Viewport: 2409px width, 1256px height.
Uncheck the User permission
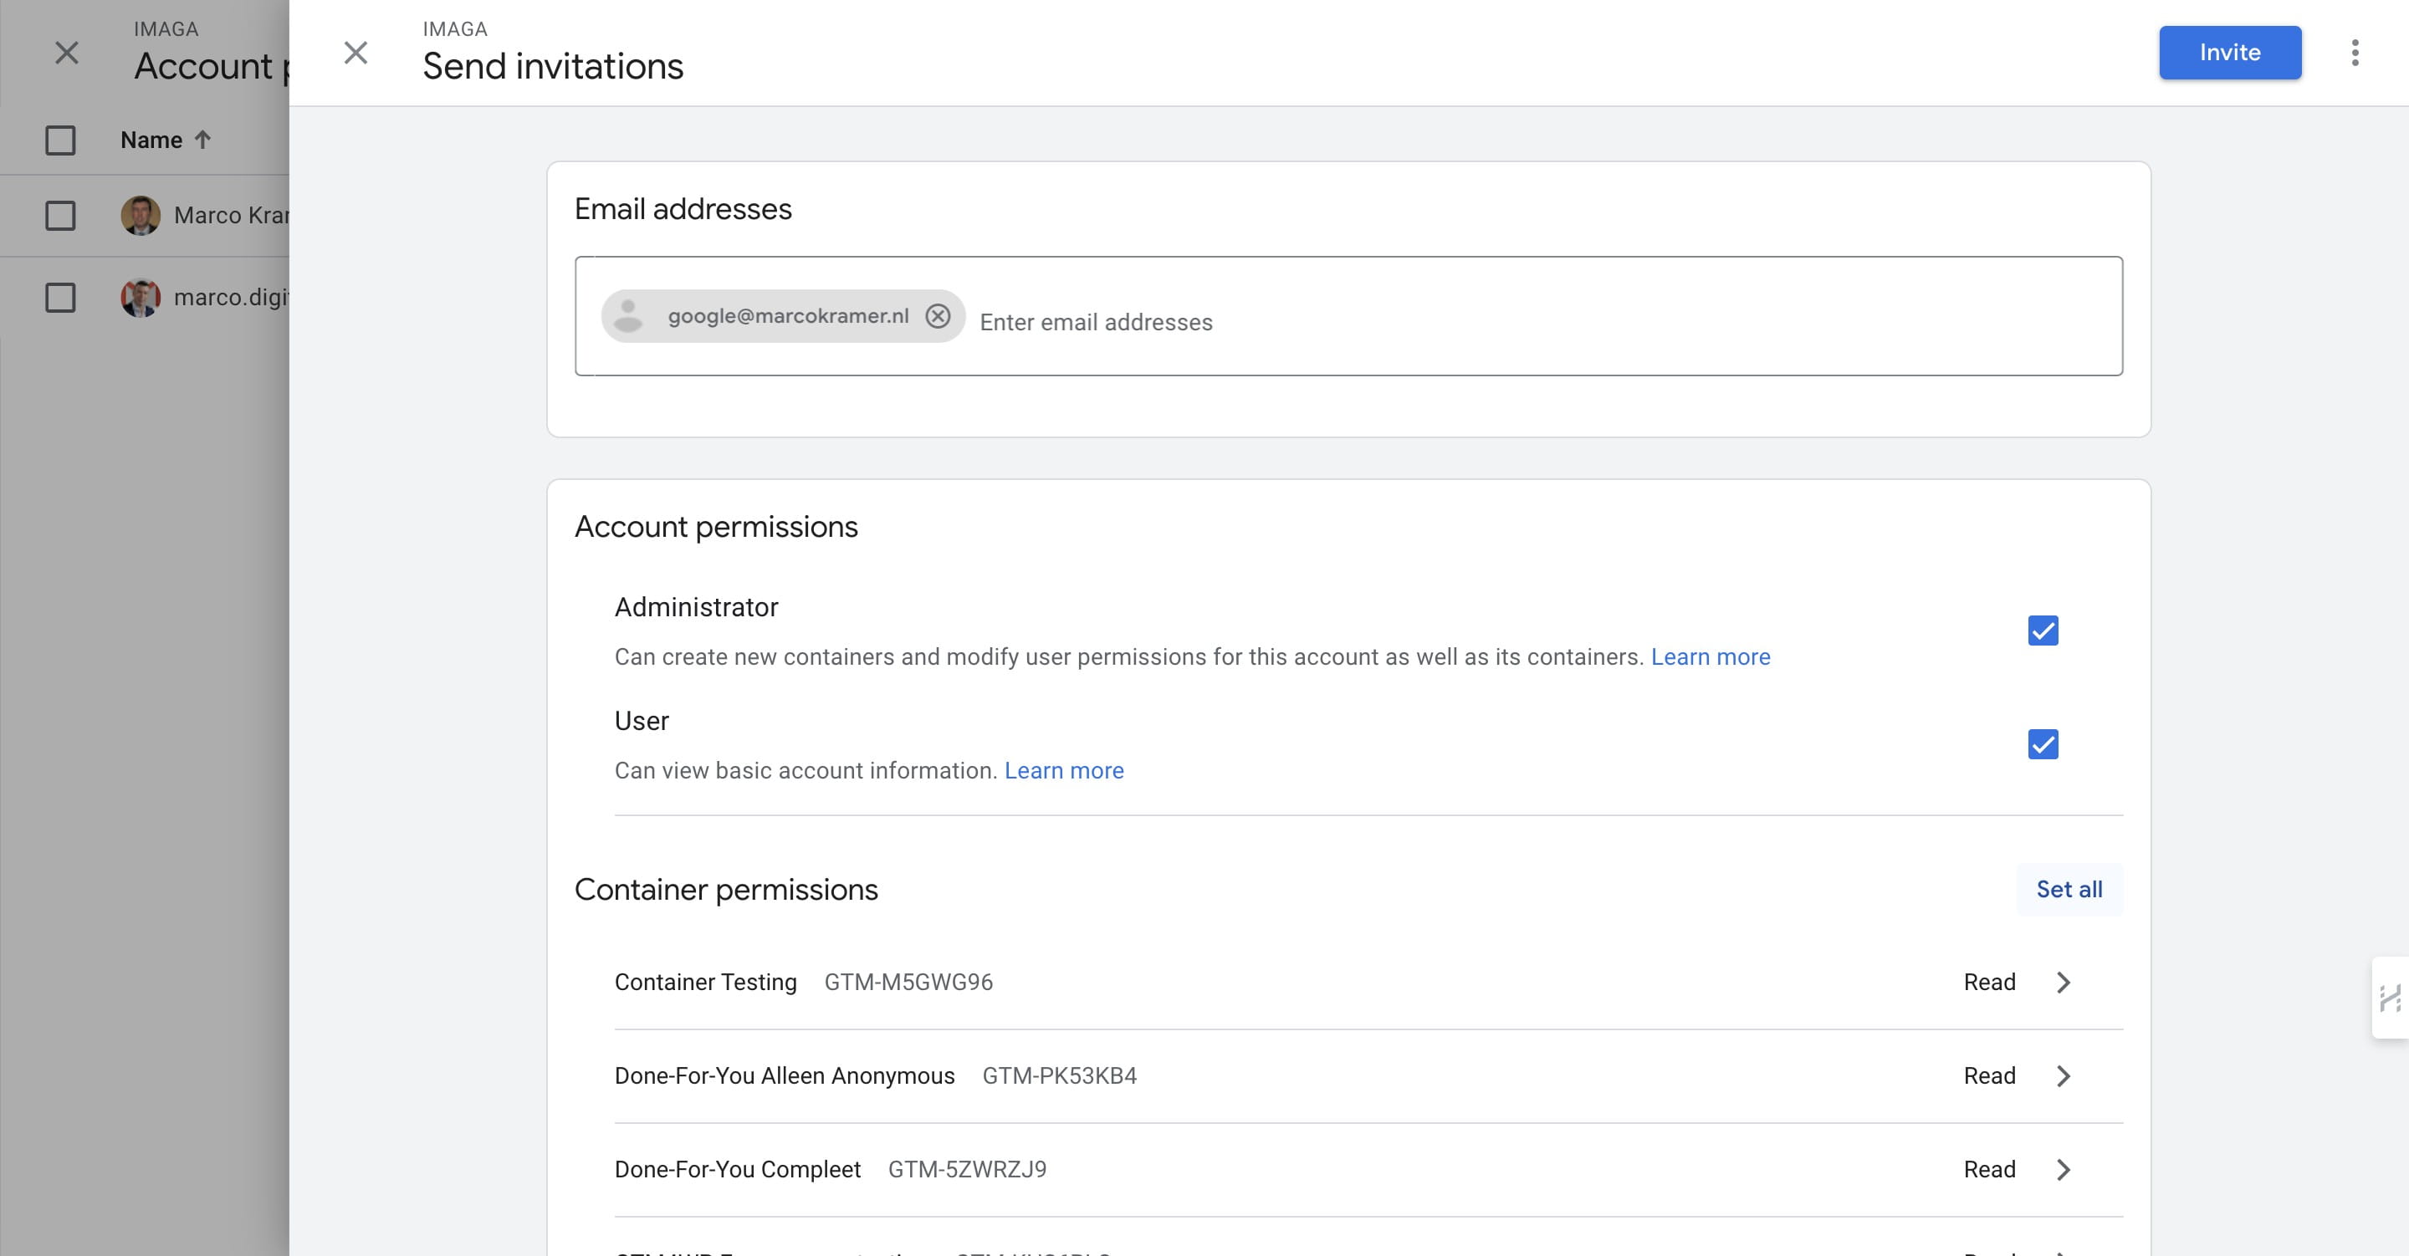pos(2043,744)
